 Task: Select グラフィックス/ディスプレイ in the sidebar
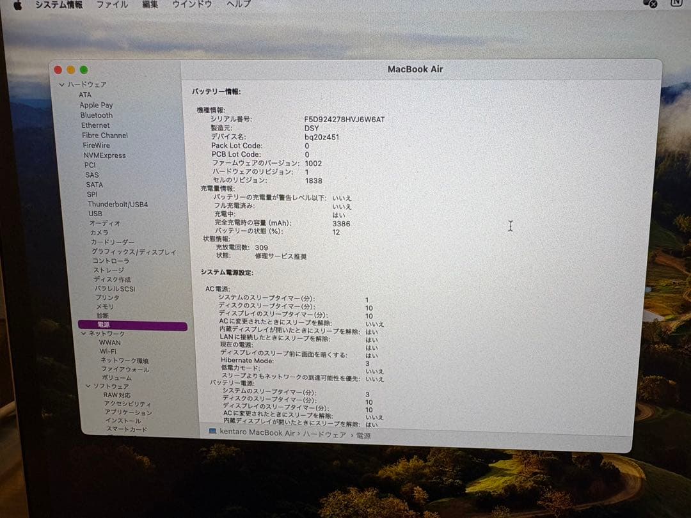(x=134, y=252)
